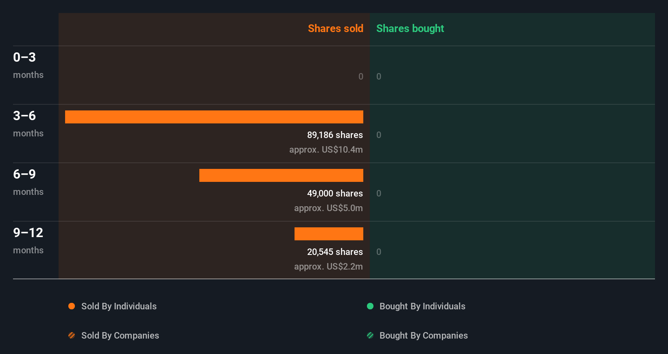Click shares bought zero in 3–6 months row

(x=379, y=135)
